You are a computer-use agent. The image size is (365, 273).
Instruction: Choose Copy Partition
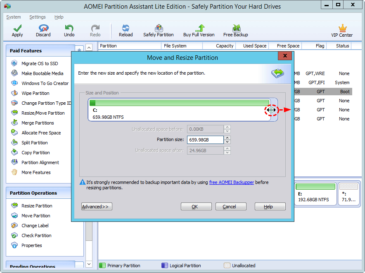(36, 153)
